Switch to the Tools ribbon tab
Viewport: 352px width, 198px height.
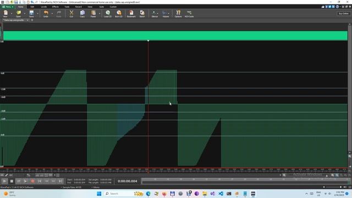pyautogui.click(x=67, y=7)
